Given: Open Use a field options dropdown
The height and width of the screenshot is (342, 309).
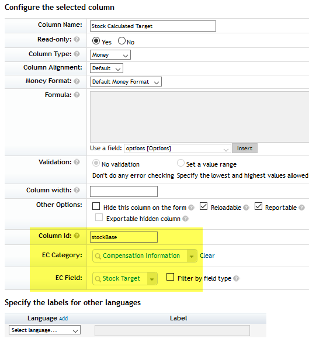Looking at the screenshot, I should coord(178,148).
